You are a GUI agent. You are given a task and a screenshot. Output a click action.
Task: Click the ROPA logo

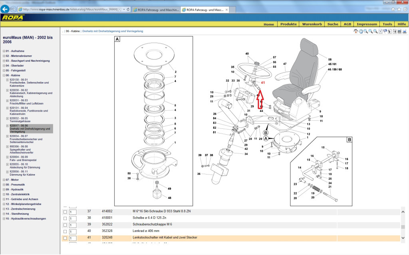[x=12, y=18]
